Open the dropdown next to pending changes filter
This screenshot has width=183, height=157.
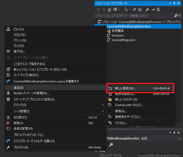[130, 10]
